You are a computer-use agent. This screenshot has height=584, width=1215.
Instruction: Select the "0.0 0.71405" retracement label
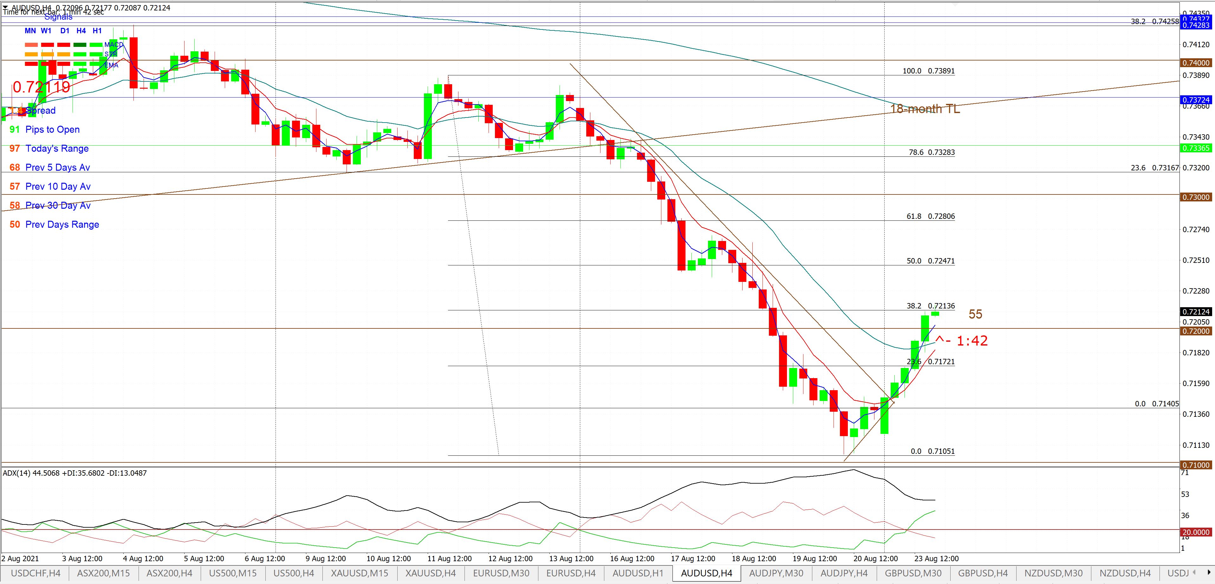point(1157,404)
